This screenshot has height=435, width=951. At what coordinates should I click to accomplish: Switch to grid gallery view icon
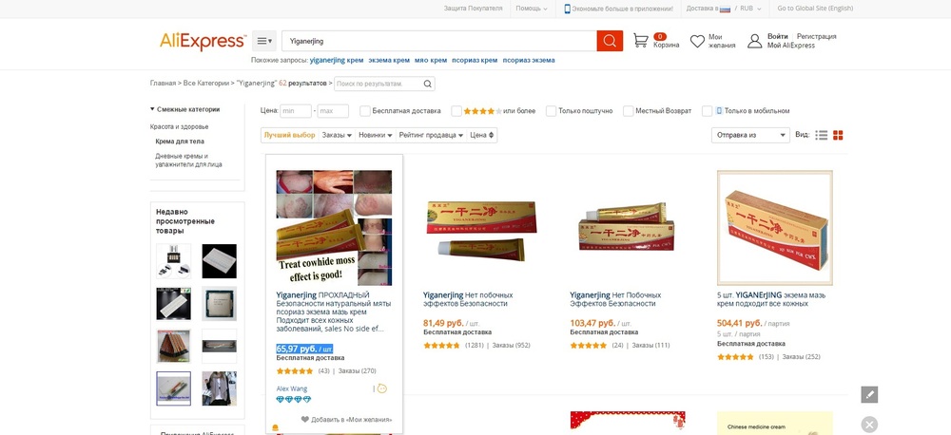click(838, 135)
